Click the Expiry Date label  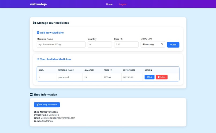[146, 39]
